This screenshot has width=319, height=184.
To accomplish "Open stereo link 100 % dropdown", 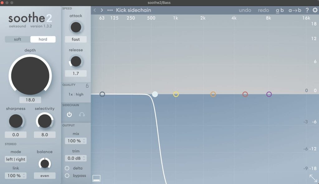I will tap(16, 176).
